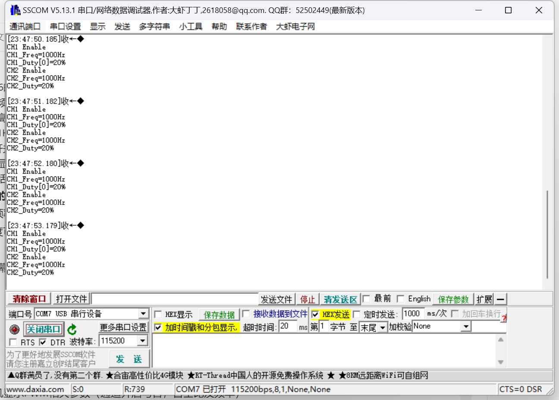The width and height of the screenshot is (559, 400).
Task: Click the 打开文件 (open file) button
Action: coord(71,299)
